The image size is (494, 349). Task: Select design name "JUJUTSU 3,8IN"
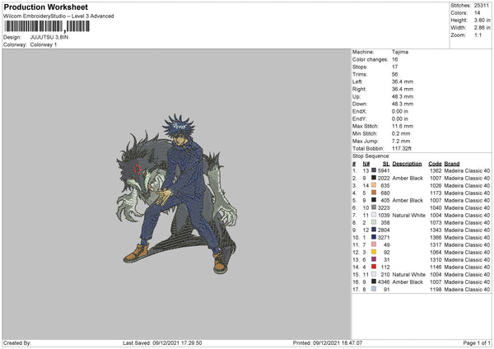49,37
